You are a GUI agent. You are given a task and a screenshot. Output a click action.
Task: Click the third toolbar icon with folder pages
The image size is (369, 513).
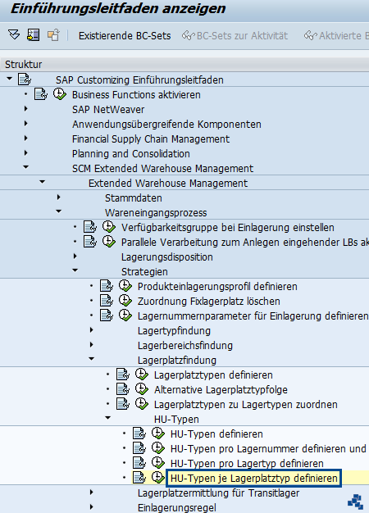coord(53,34)
